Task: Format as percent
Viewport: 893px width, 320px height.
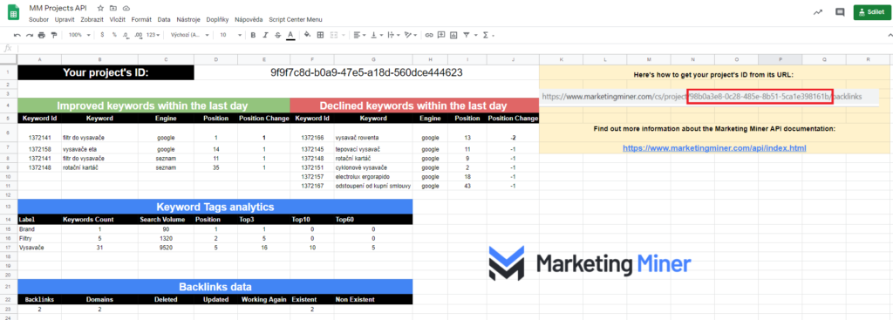Action: tap(114, 35)
